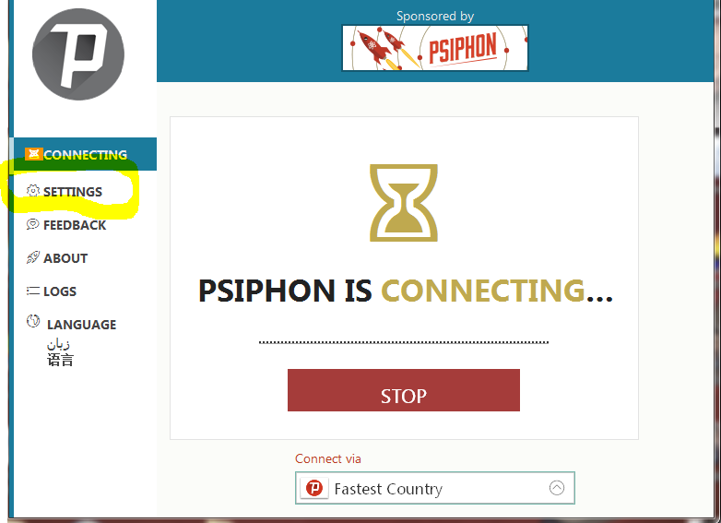Image resolution: width=721 pixels, height=523 pixels.
Task: Open the Language selection label
Action: pos(81,325)
